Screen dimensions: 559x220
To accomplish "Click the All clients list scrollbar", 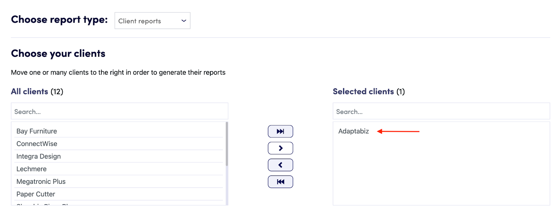I will [x=227, y=143].
